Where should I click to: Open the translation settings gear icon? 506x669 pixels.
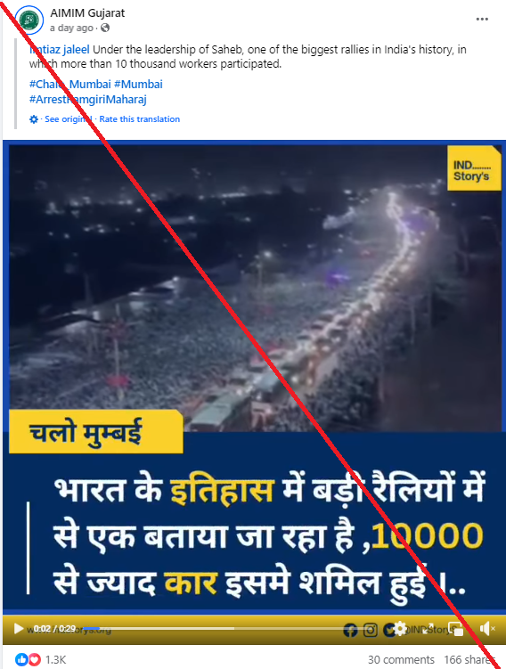click(x=34, y=119)
